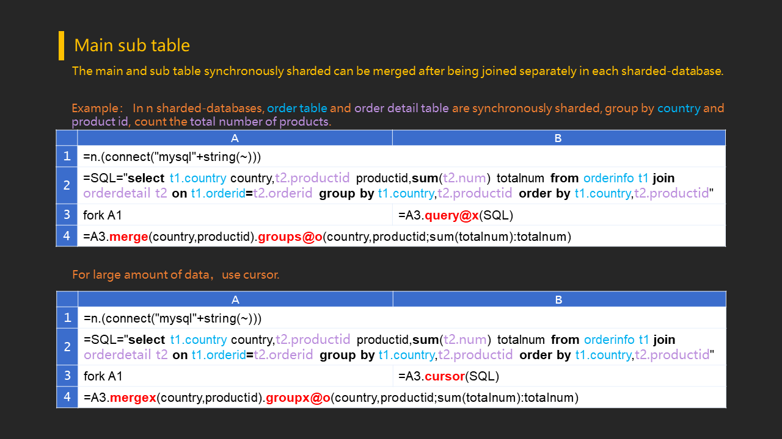
Task: Click 'fork A1' cell in second table
Action: click(x=235, y=376)
